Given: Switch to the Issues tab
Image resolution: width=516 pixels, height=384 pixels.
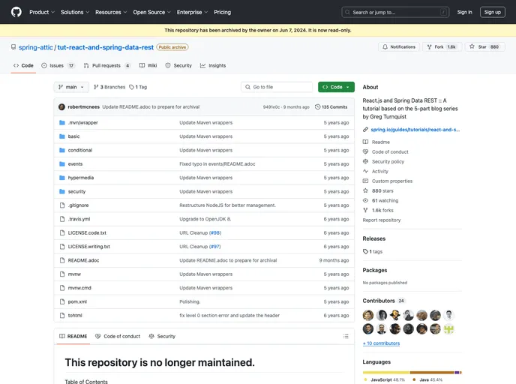Looking at the screenshot, I should coord(58,65).
